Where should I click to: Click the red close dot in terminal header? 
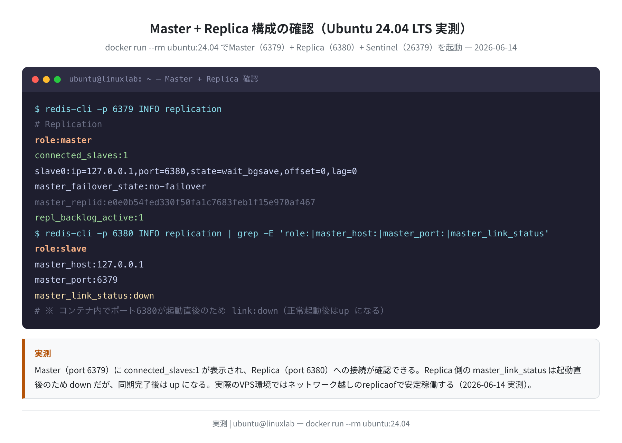(35, 79)
